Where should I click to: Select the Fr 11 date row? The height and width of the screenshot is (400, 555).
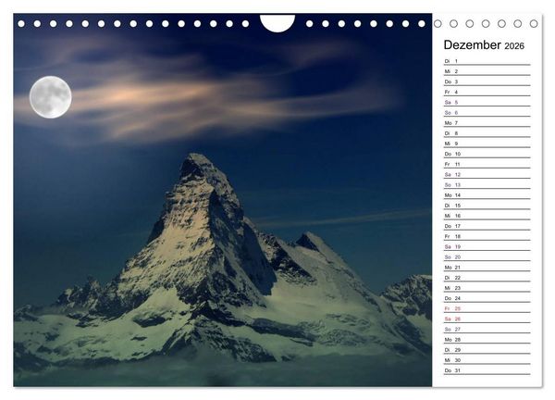(x=487, y=164)
